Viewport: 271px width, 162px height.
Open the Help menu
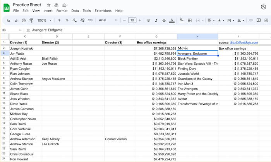click(x=119, y=11)
